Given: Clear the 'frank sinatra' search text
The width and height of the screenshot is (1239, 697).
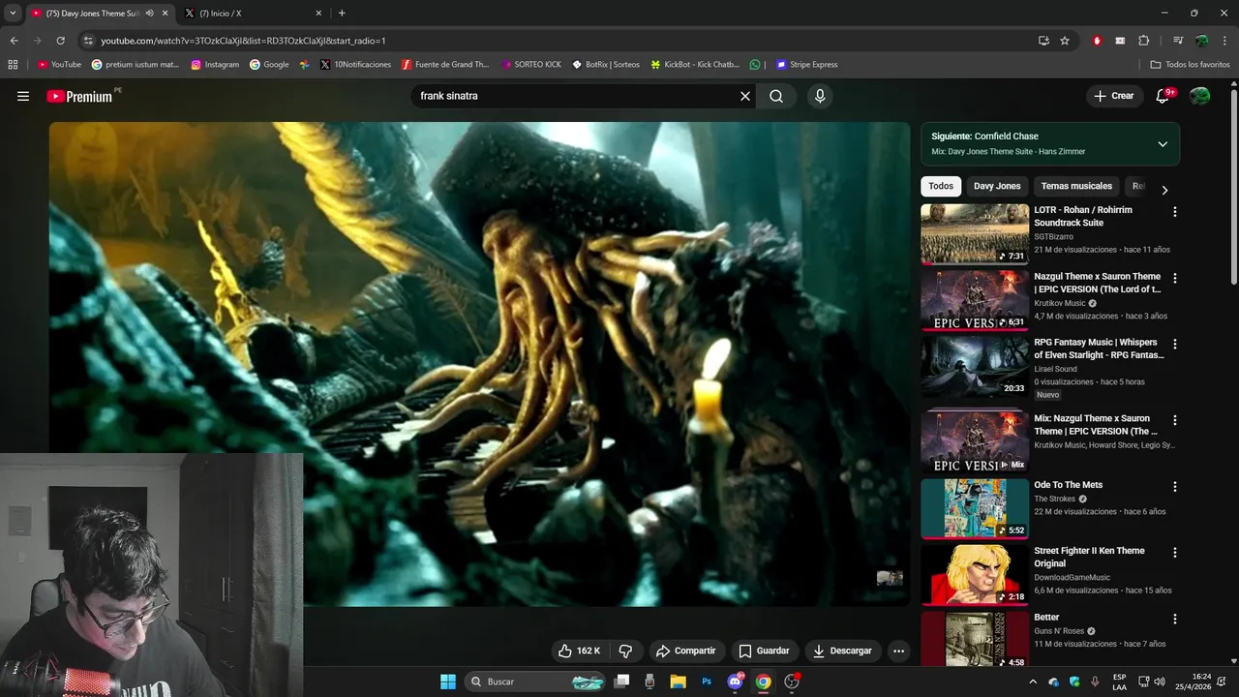Looking at the screenshot, I should coord(745,96).
